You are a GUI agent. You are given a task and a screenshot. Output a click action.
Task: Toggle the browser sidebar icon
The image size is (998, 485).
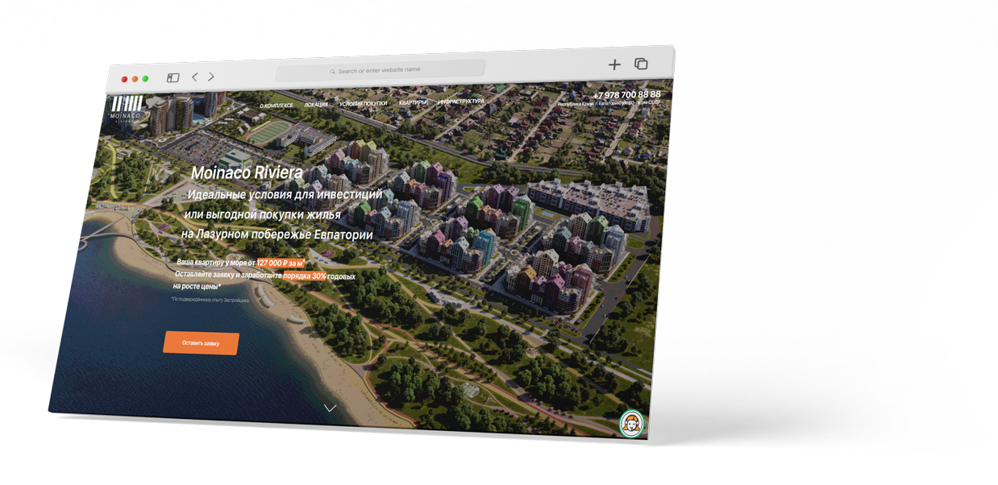click(x=173, y=78)
